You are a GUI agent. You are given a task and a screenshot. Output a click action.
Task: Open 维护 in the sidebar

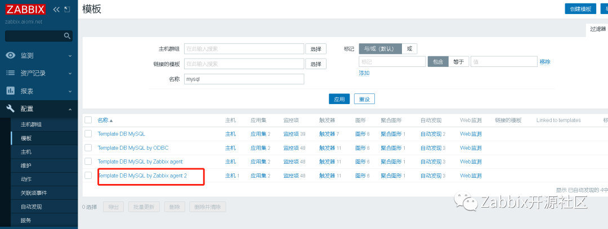26,165
